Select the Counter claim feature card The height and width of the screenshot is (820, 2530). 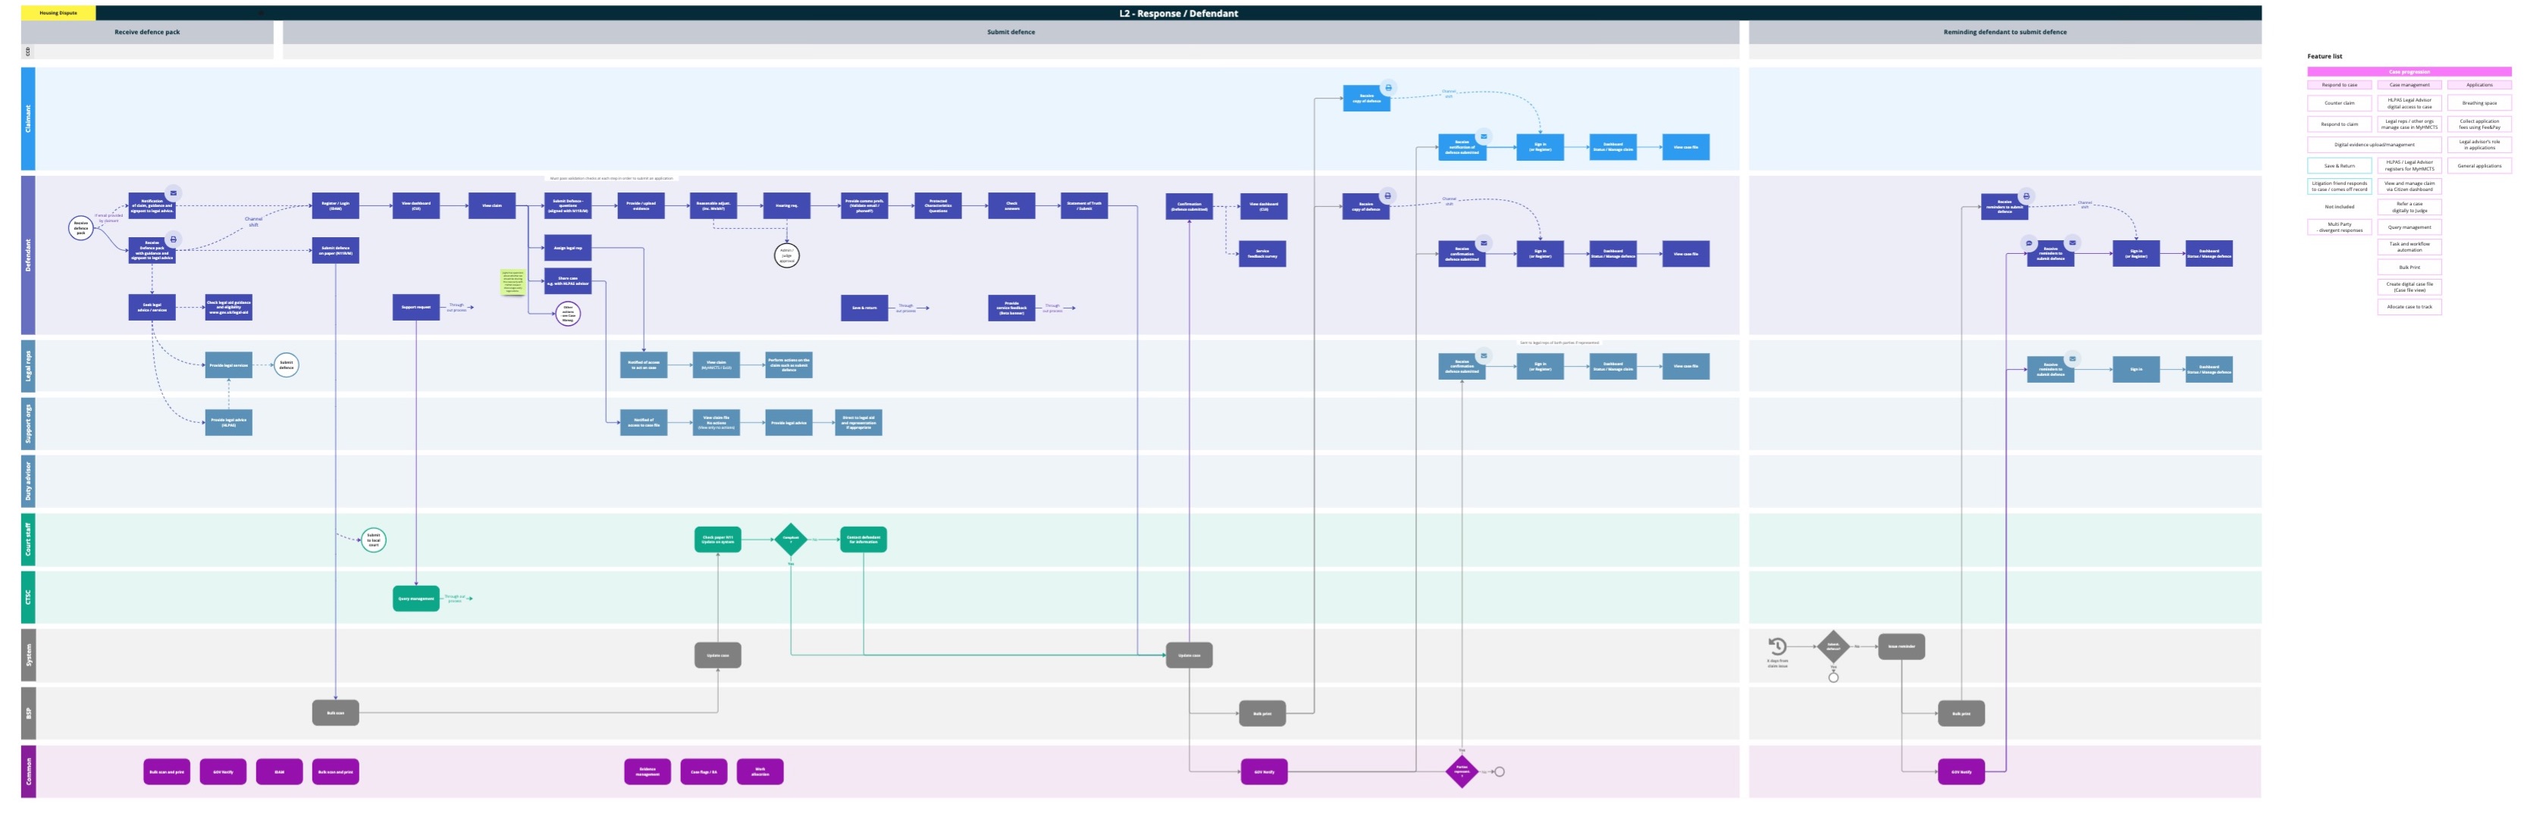(x=2340, y=102)
